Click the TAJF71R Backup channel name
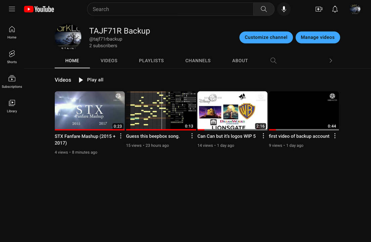The image size is (371, 242). click(120, 31)
